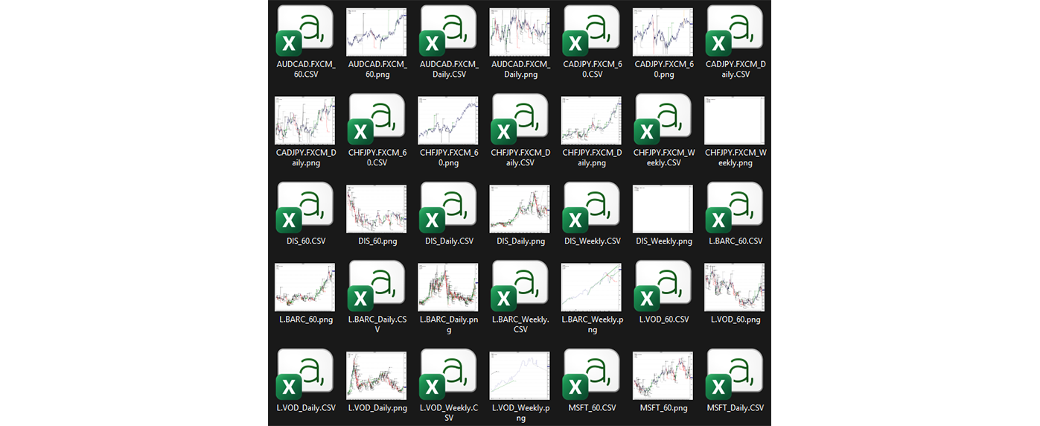
Task: Select the L.VOD_Weekly.CSV file icon
Action: coord(448,375)
